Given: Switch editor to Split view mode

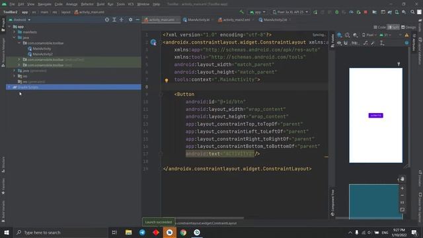Looking at the screenshot, I should [394, 27].
